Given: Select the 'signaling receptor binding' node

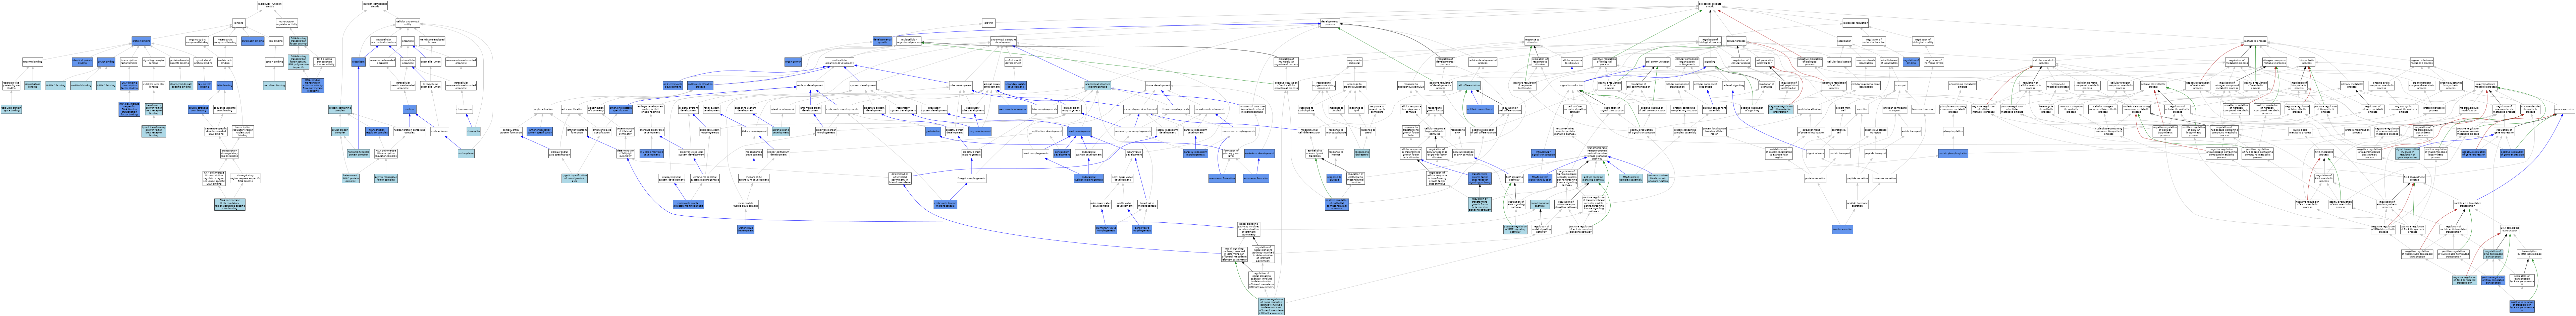Looking at the screenshot, I should (154, 62).
